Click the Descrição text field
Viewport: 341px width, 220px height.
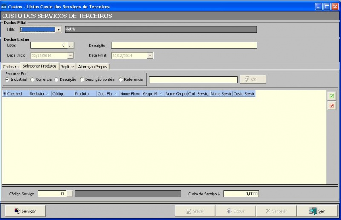pyautogui.click(x=184, y=45)
